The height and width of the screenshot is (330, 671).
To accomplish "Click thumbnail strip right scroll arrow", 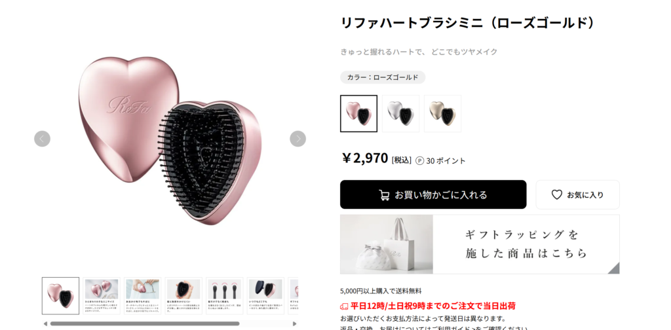I will coord(294,323).
